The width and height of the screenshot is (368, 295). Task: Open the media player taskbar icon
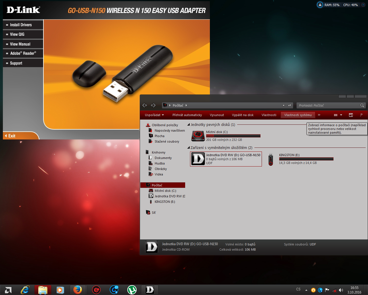coord(60,290)
